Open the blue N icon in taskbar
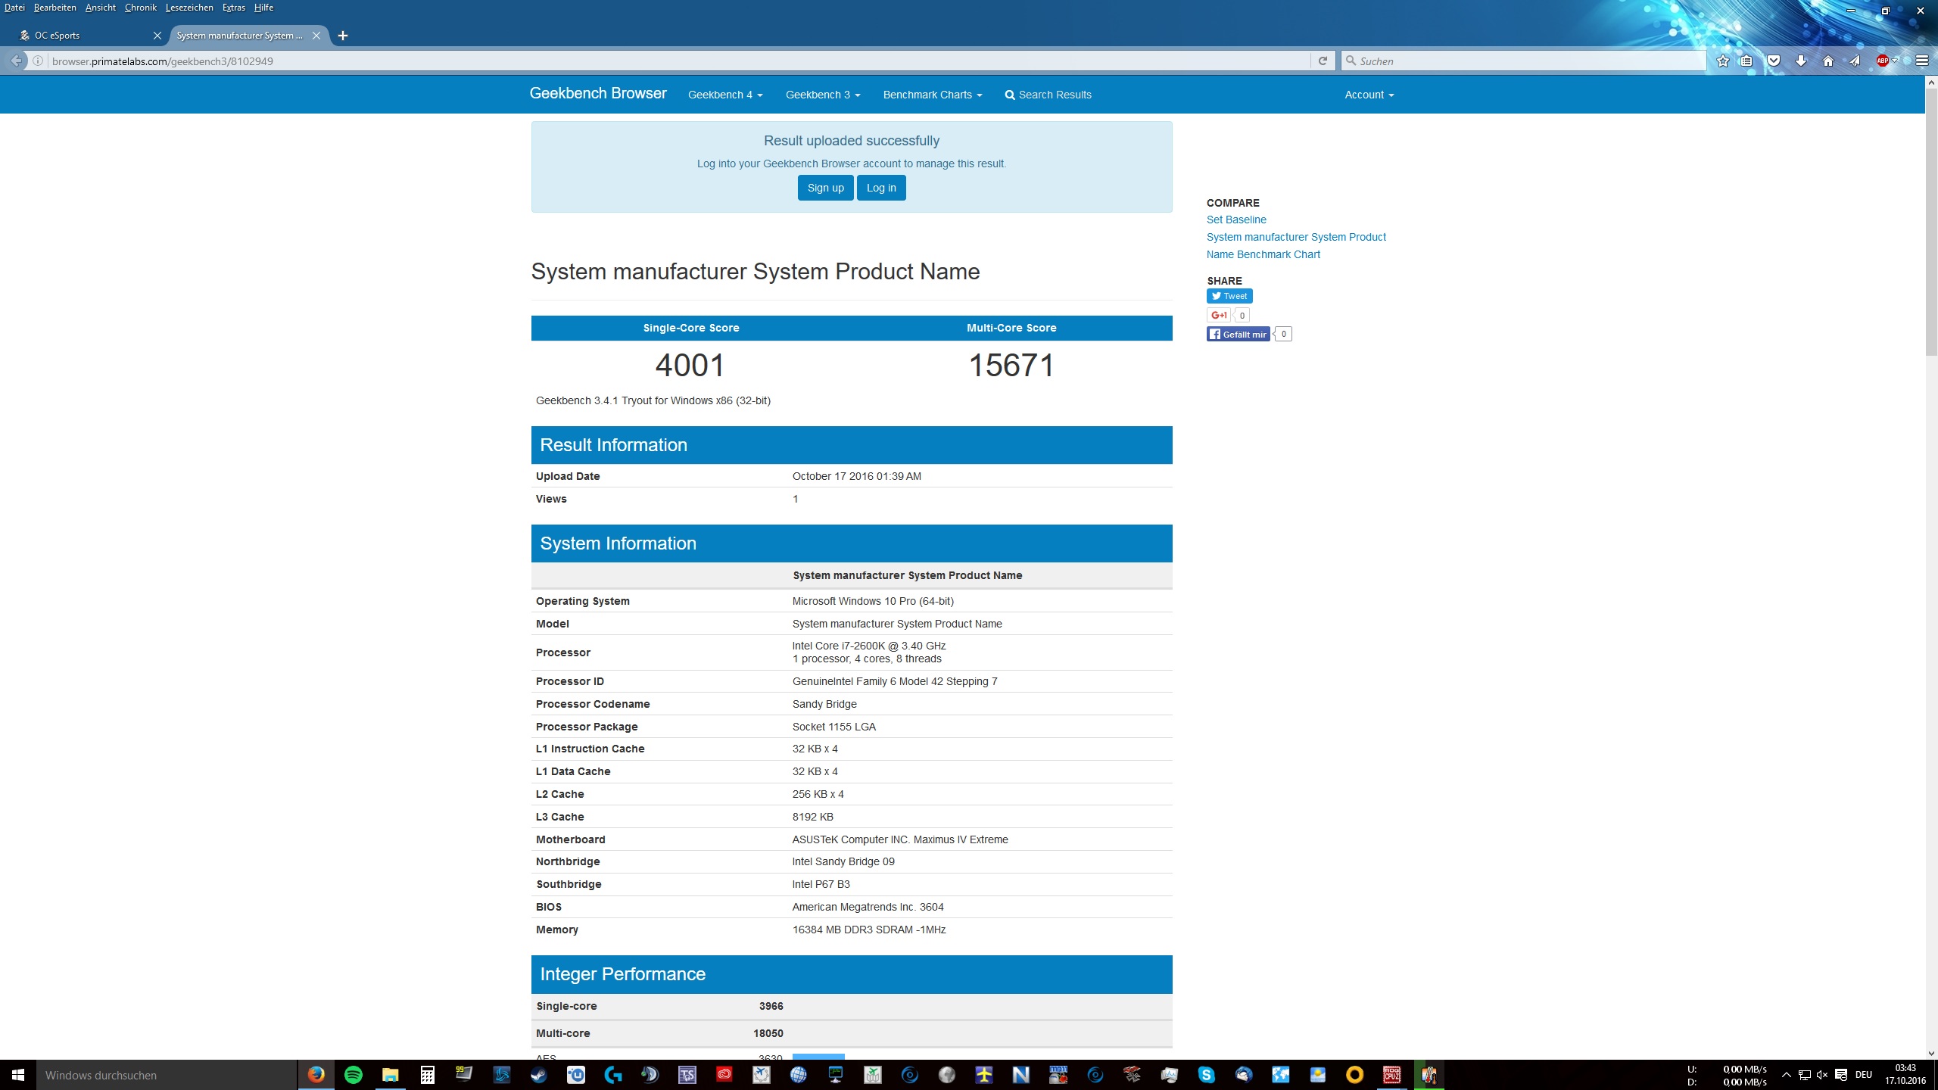Image resolution: width=1938 pixels, height=1090 pixels. [x=1020, y=1075]
